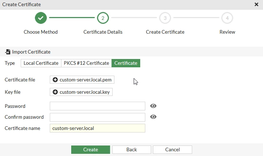Click the Create button

[90, 149]
